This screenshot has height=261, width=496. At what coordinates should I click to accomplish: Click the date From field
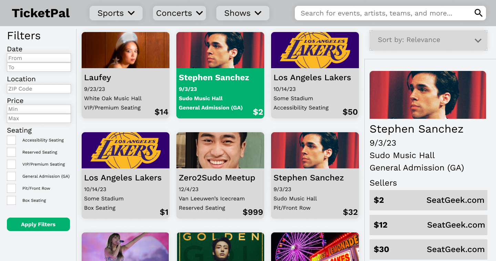39,58
